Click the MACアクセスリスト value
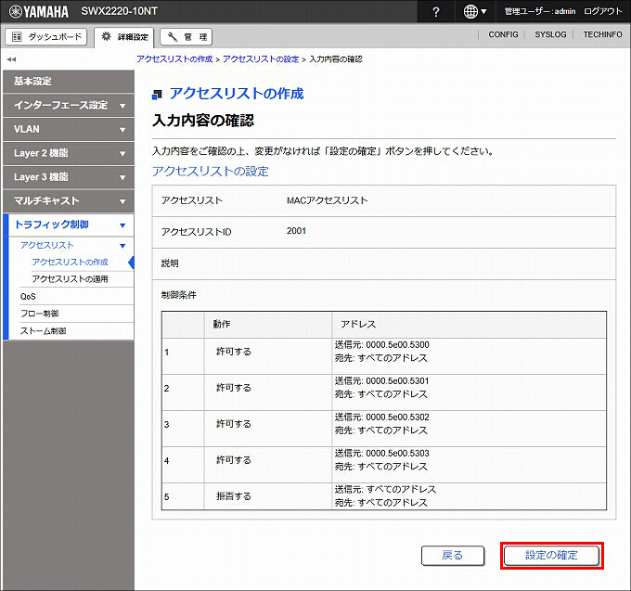 tap(328, 200)
